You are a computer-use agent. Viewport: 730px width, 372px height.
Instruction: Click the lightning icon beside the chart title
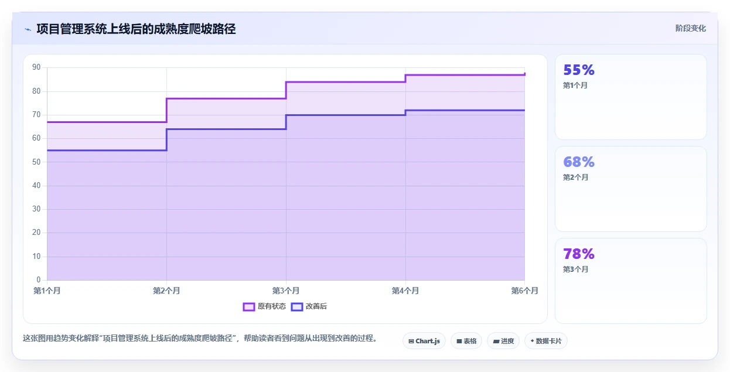tap(28, 29)
